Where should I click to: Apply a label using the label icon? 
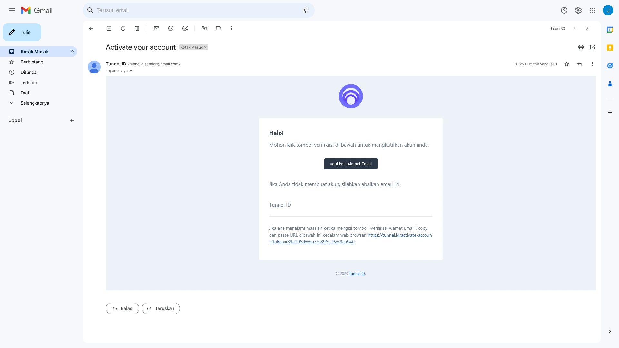[219, 28]
